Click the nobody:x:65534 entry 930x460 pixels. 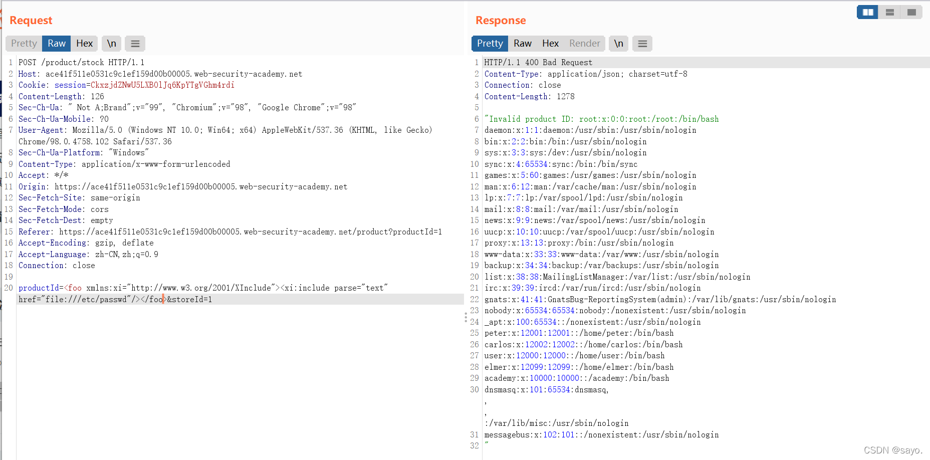615,311
